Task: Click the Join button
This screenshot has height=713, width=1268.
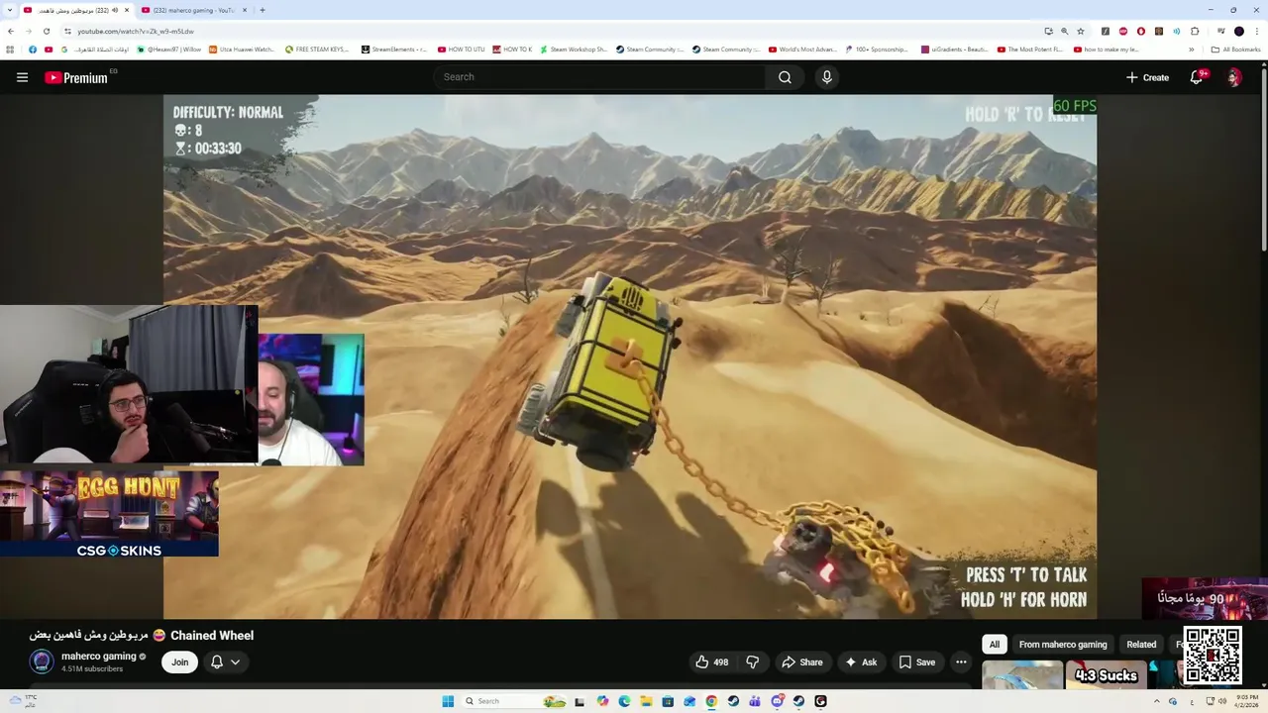Action: coord(179,662)
